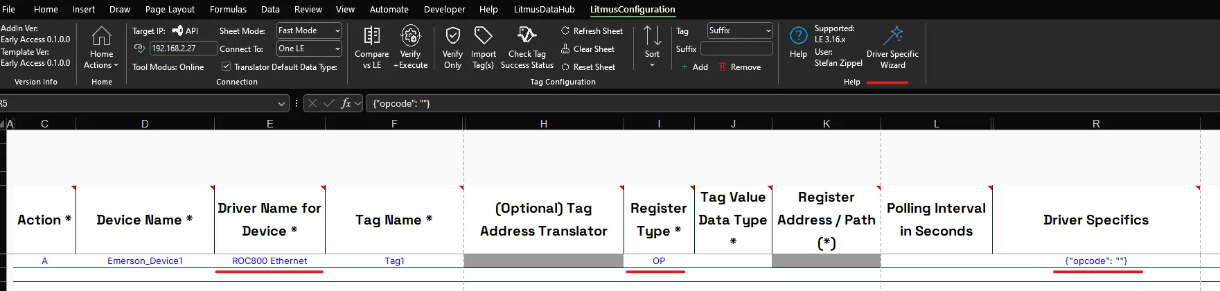Click the Register Address / Path header

(826, 220)
